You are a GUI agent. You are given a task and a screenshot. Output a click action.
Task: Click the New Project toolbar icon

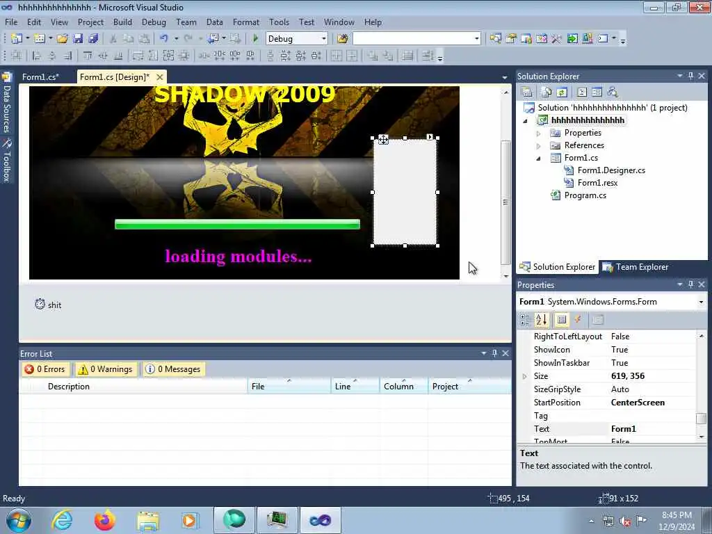17,39
